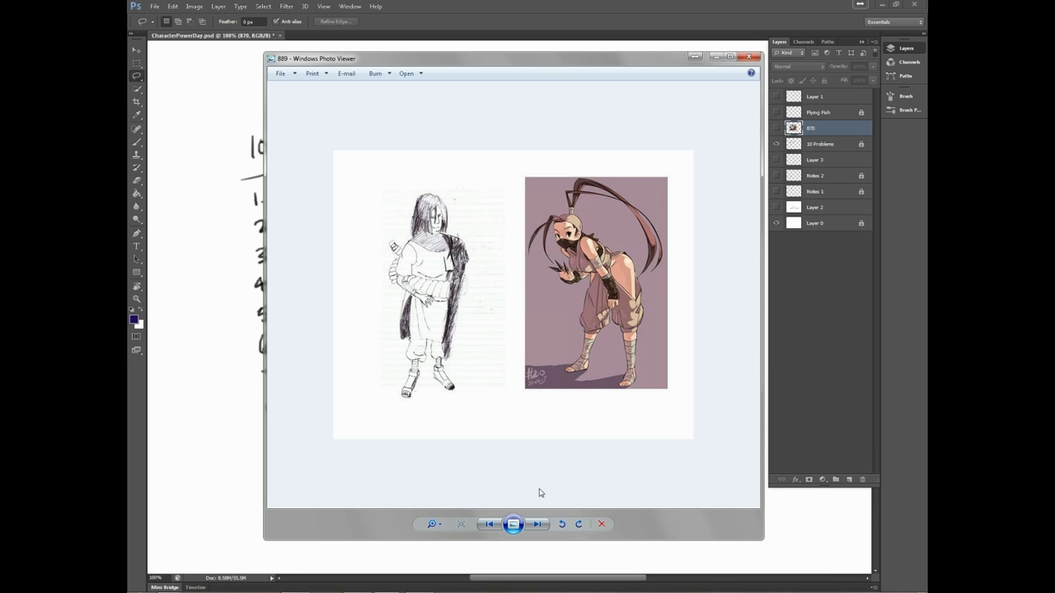This screenshot has height=593, width=1055.
Task: Delete the photo with the red X
Action: click(x=602, y=524)
